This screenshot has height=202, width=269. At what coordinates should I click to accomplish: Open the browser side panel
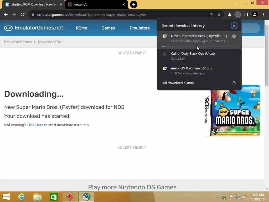(246, 15)
